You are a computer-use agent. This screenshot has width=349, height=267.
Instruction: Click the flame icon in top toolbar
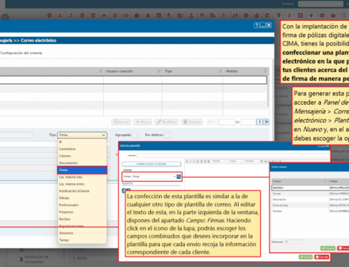[104, 15]
